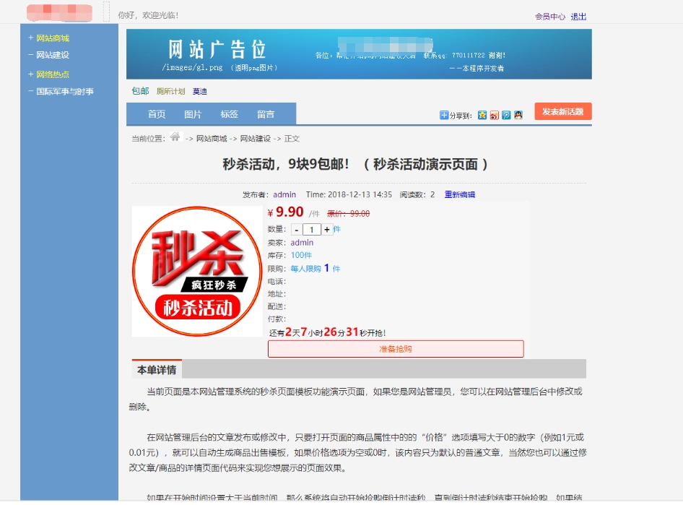The height and width of the screenshot is (505, 683).
Task: Click stock value 100件
Action: click(301, 255)
